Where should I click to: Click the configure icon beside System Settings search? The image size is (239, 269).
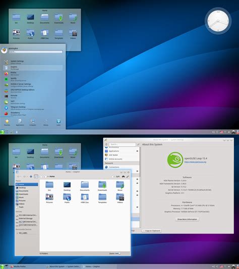(x=138, y=144)
